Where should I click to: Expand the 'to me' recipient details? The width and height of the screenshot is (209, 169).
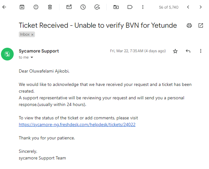(x=32, y=57)
